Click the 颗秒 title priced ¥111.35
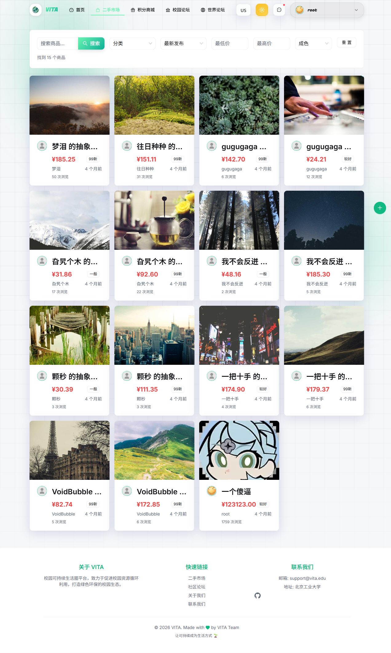Screen dimensions: 391x653 160,376
